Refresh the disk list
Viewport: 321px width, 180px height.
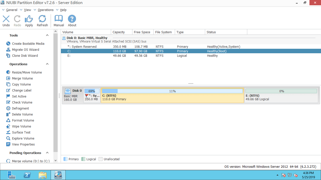(42, 21)
